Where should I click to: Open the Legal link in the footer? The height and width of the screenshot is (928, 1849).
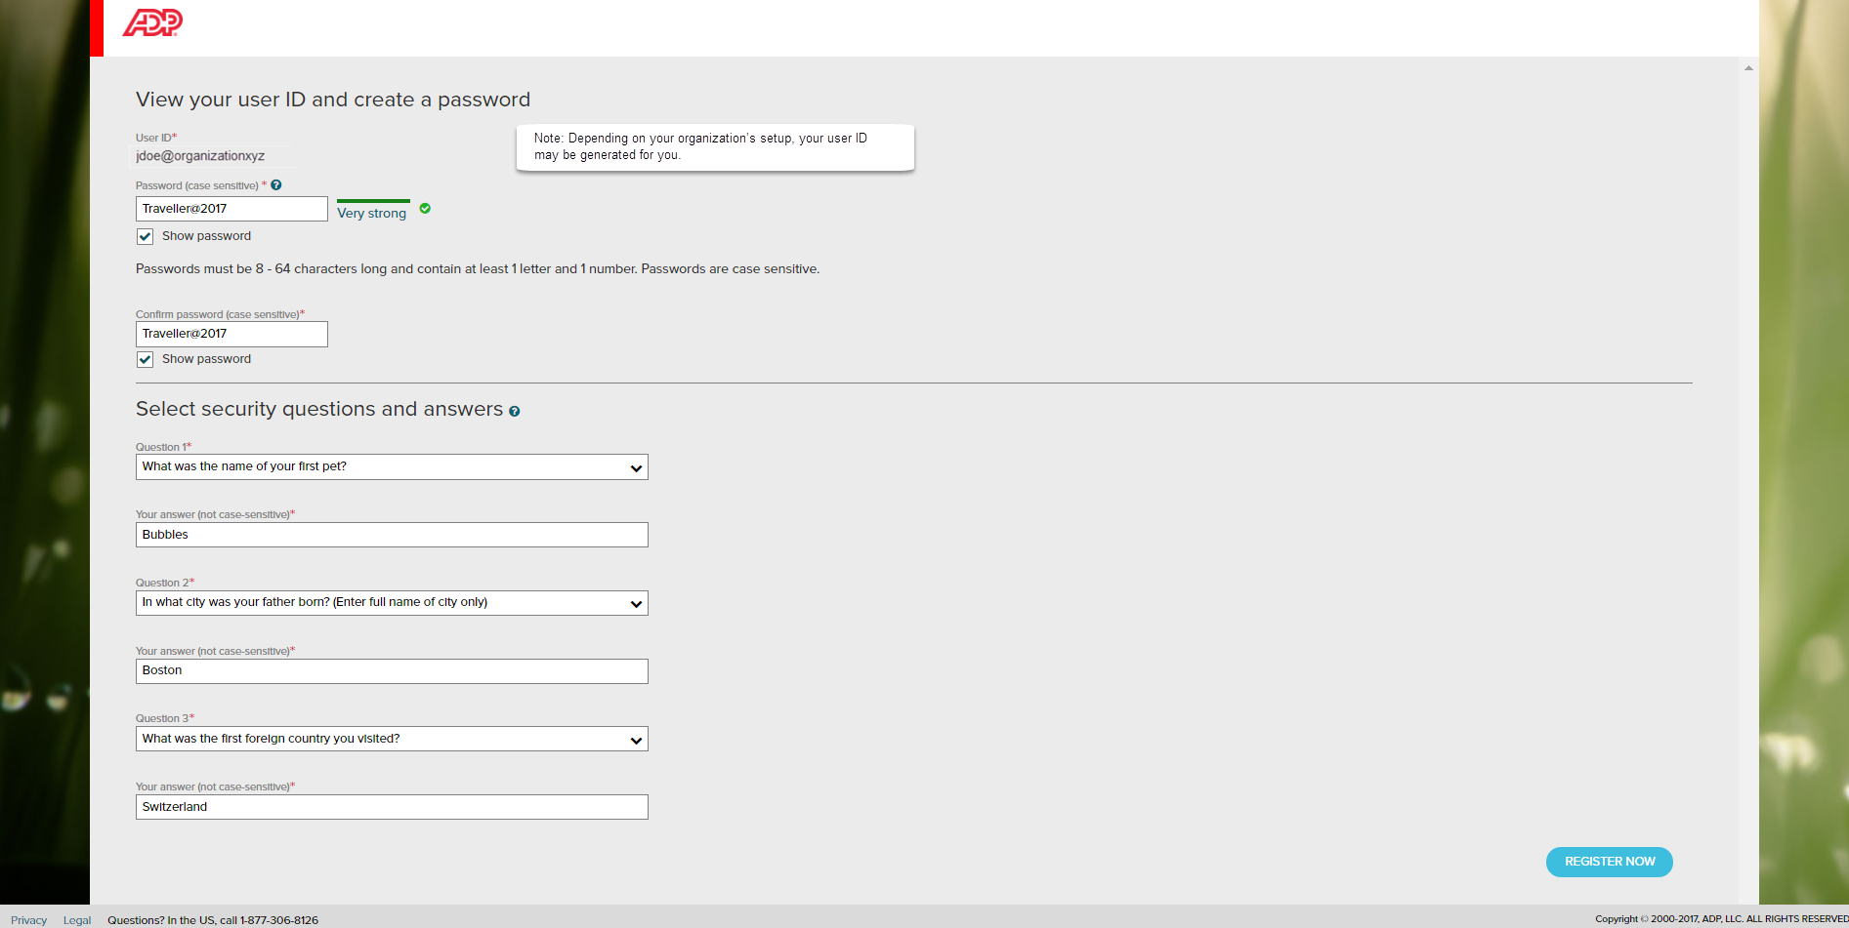tap(77, 920)
